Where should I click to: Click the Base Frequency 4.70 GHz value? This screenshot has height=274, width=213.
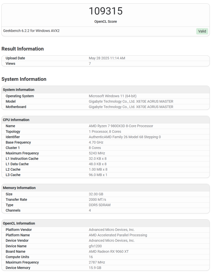point(96,142)
